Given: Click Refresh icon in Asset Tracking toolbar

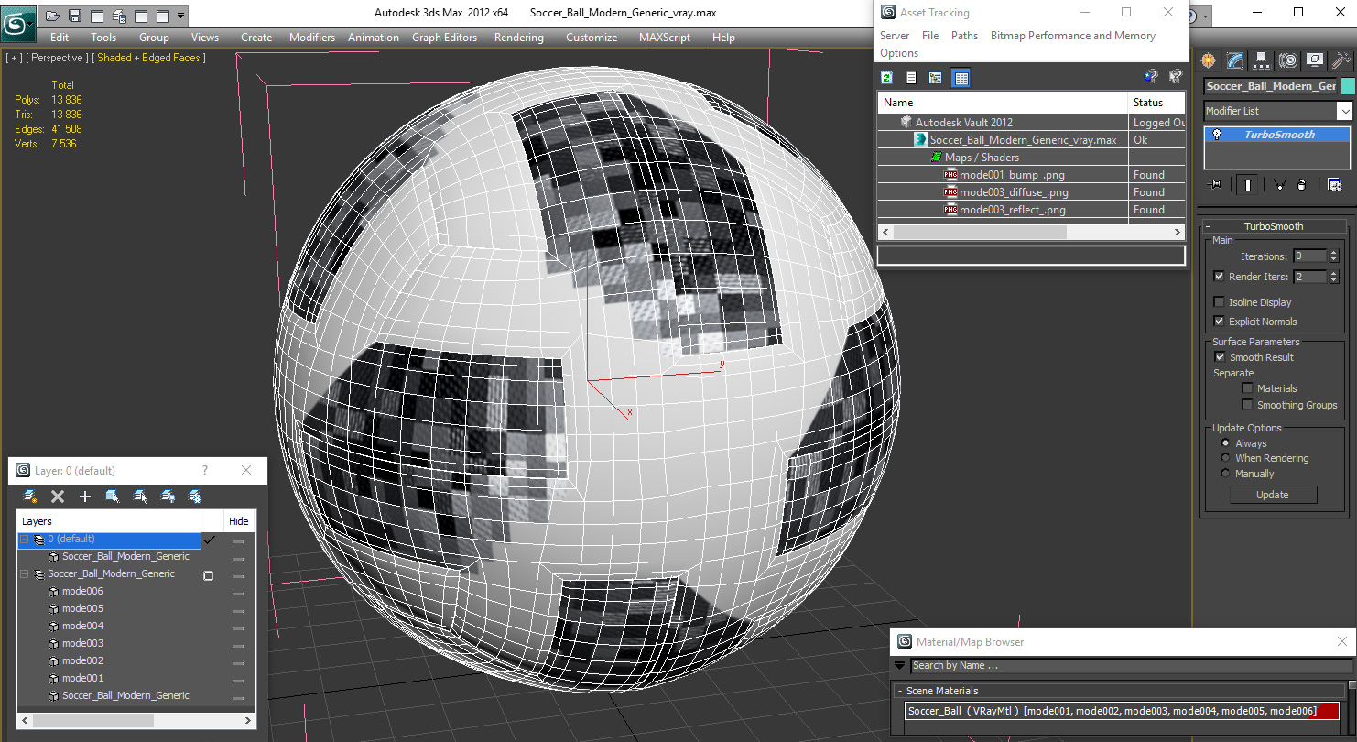Looking at the screenshot, I should 886,78.
